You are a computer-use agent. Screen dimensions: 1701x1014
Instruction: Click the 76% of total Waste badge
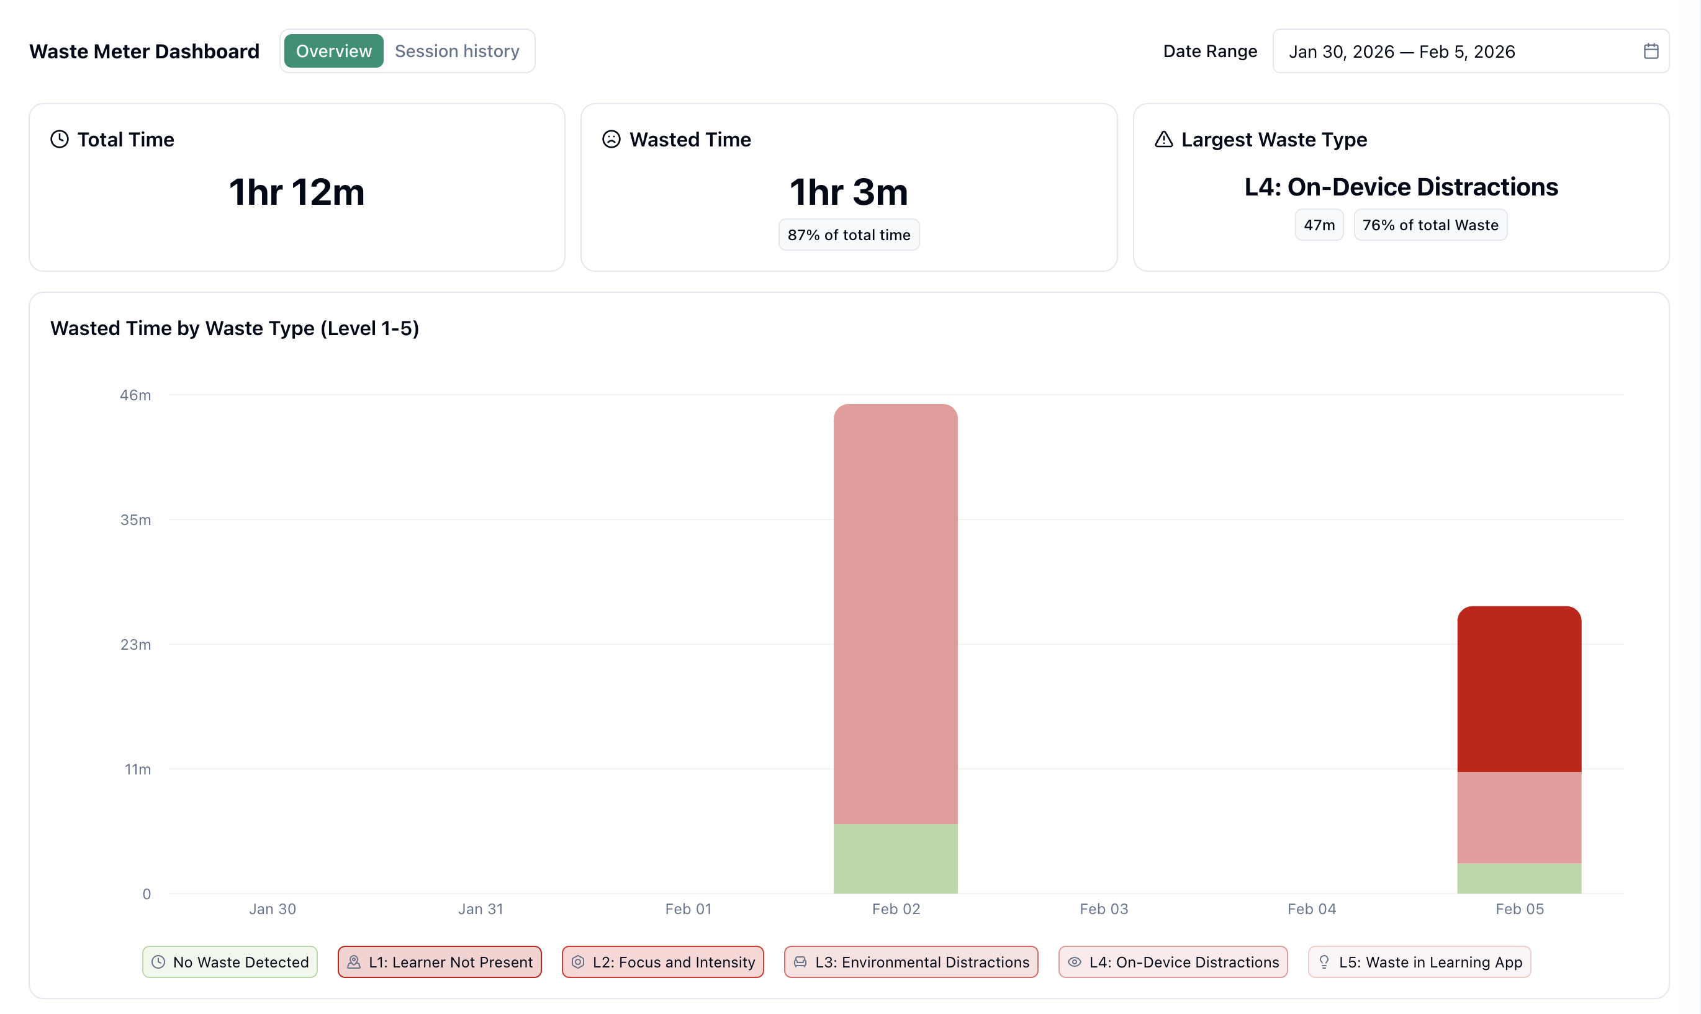pyautogui.click(x=1430, y=224)
